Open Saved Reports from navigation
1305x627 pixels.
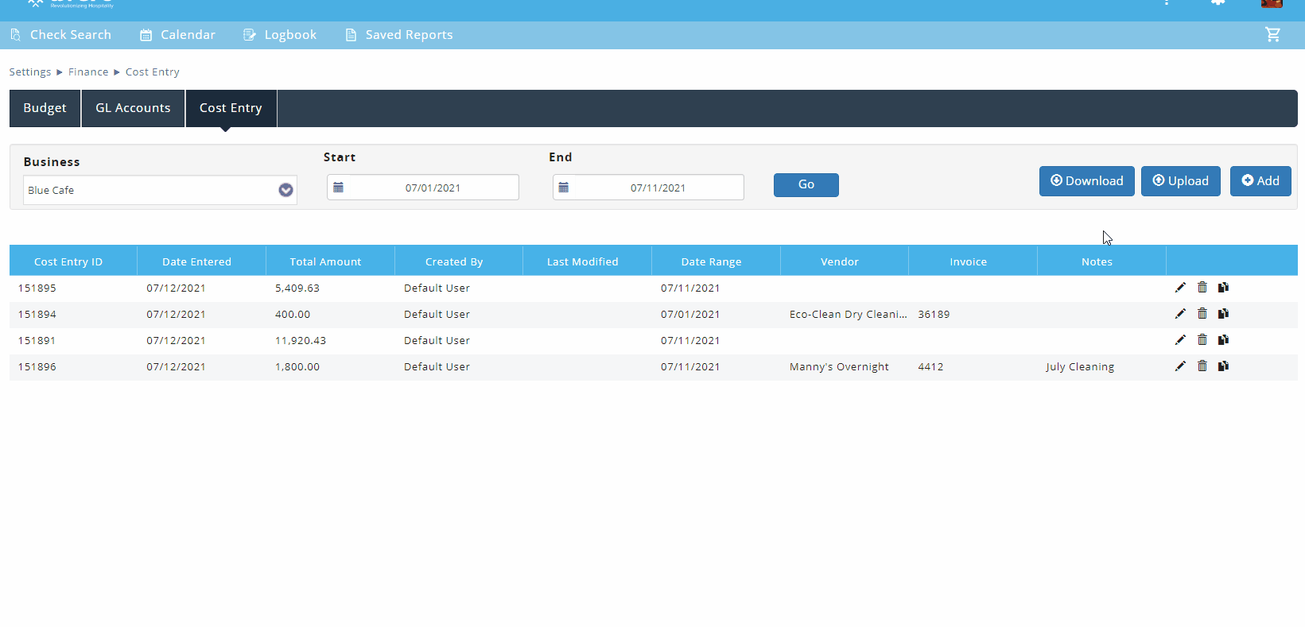(398, 35)
